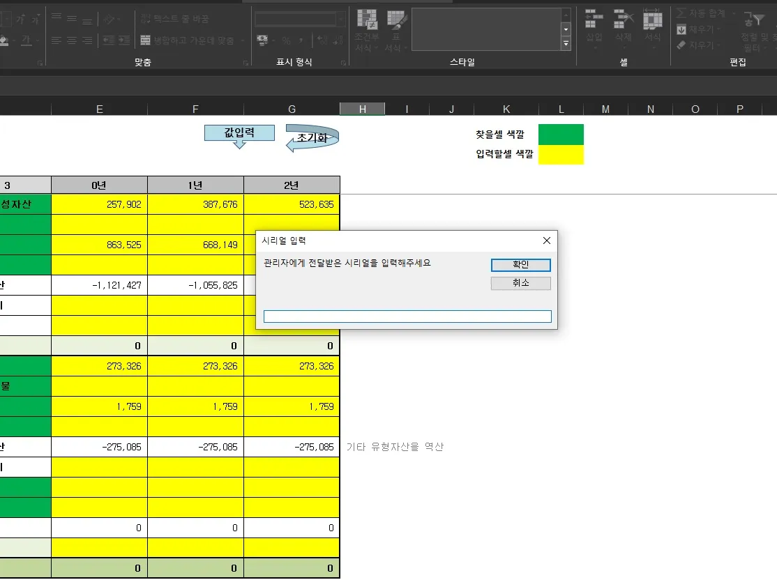Click the wrap text (텍스트 줄 바꿈) button
Viewport: 777px width, 580px height.
(x=175, y=19)
